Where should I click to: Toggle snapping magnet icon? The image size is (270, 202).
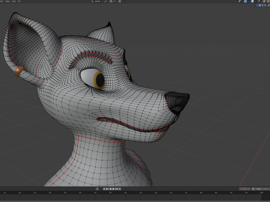(x=111, y=1)
